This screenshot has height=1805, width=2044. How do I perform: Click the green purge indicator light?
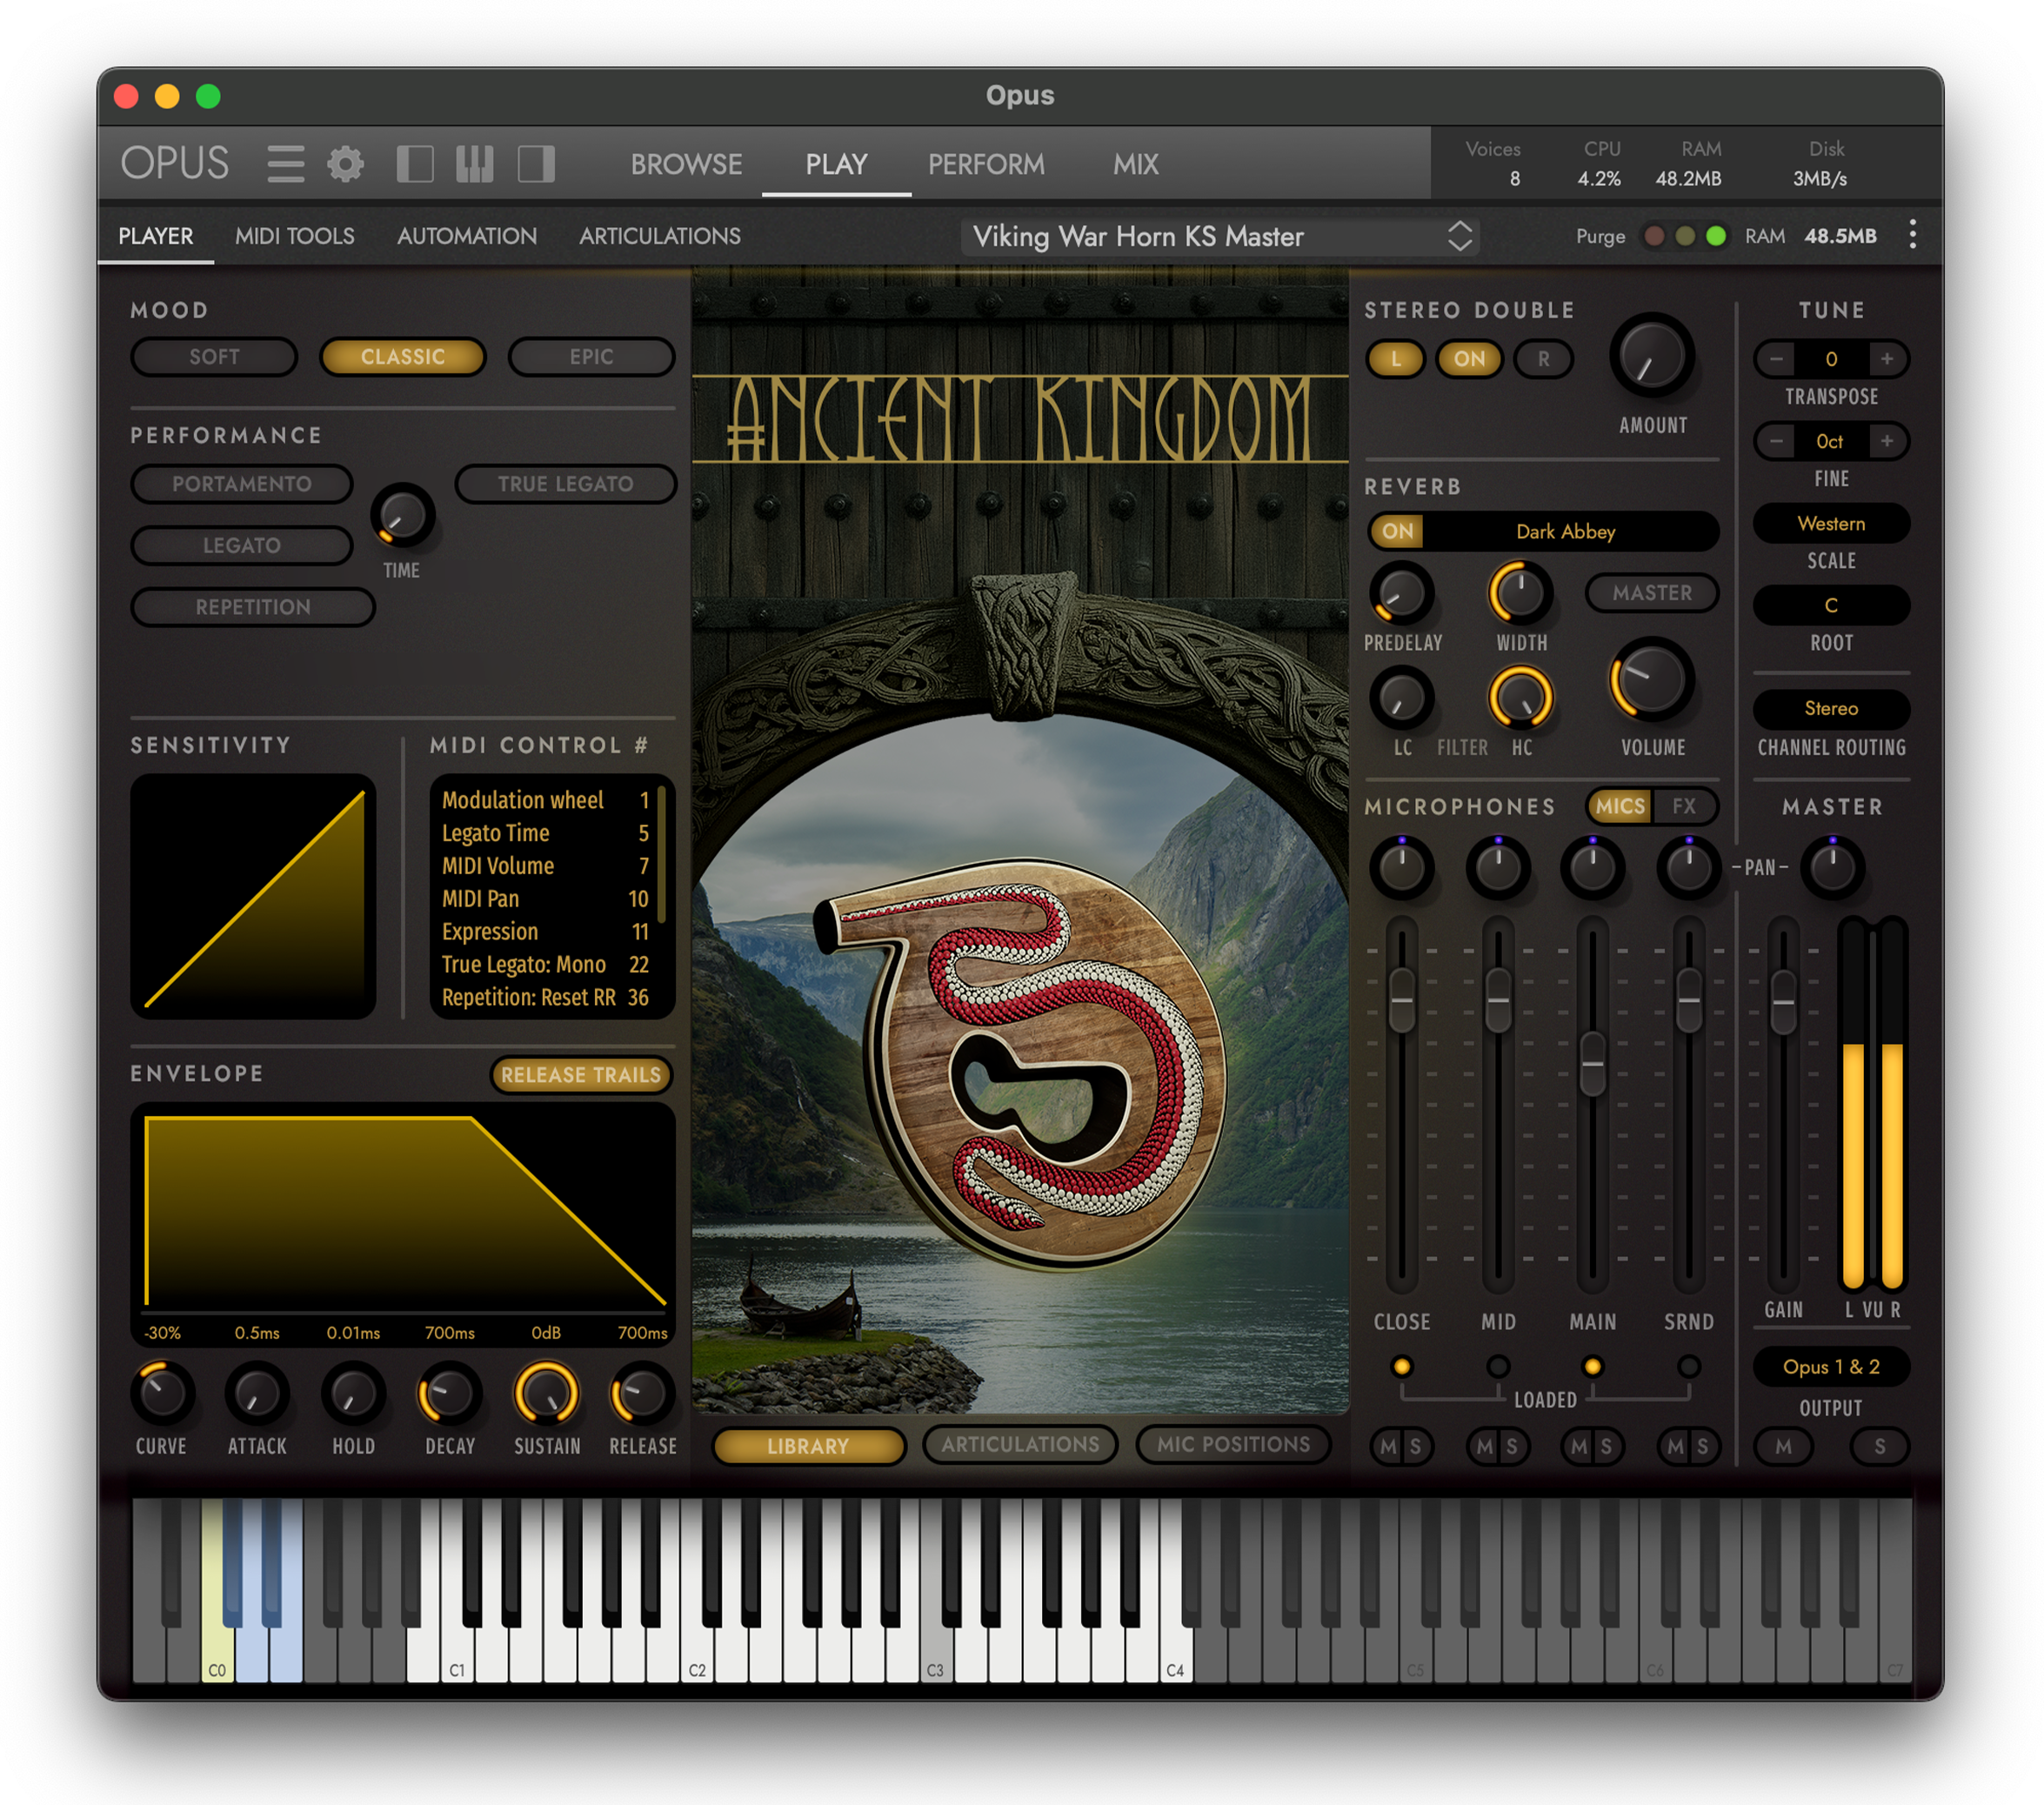(1716, 236)
